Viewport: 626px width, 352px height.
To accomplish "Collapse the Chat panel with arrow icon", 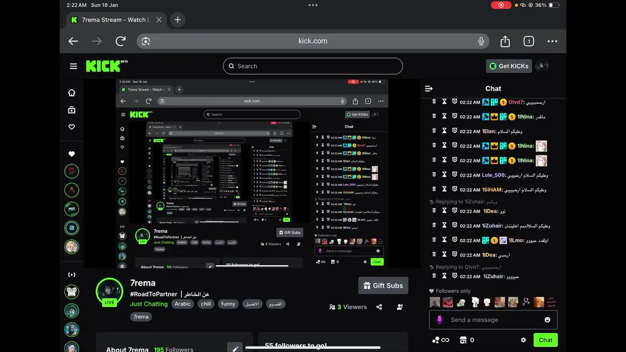I will pos(429,88).
